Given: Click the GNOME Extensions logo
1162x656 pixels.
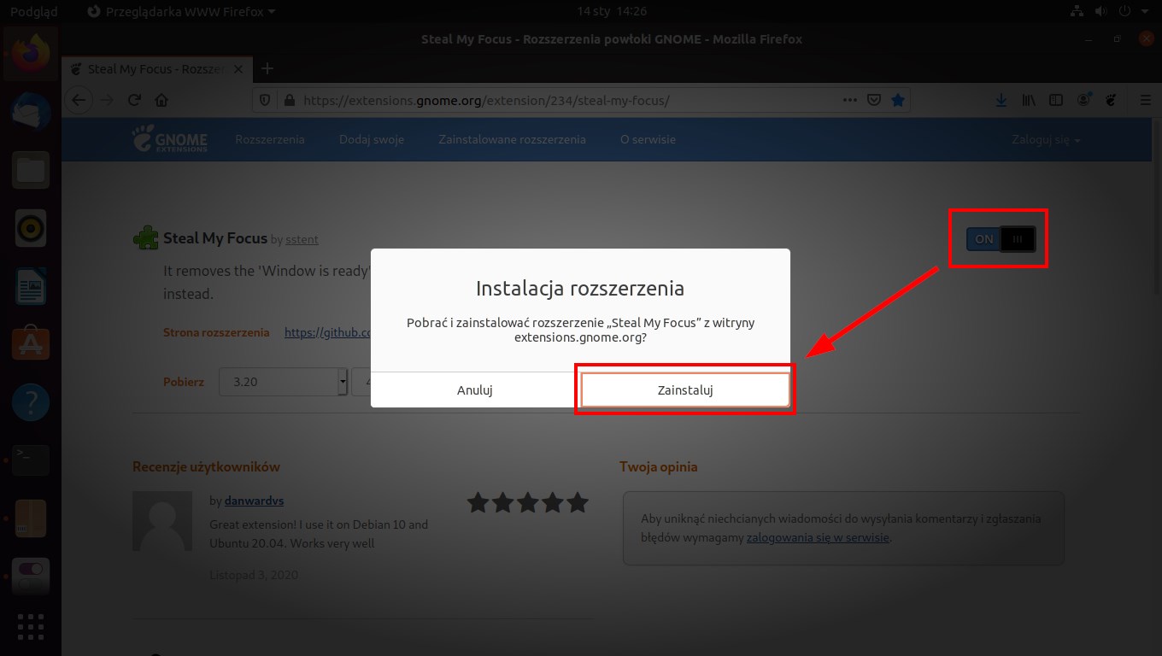Looking at the screenshot, I should point(169,139).
